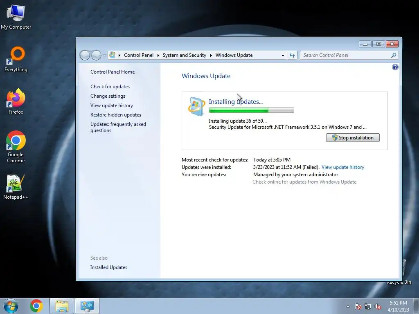Click the installation progress bar

[252, 110]
